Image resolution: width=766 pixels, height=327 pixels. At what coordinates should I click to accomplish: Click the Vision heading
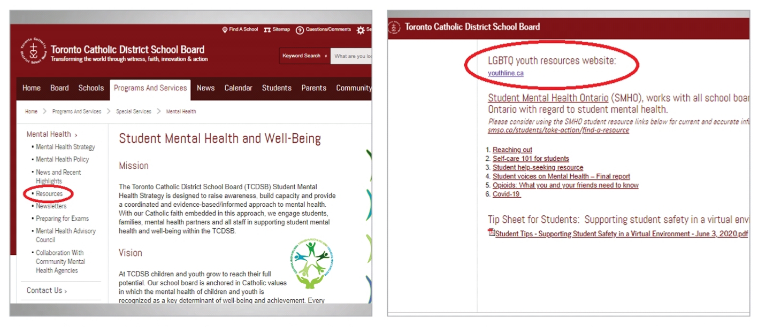click(131, 253)
